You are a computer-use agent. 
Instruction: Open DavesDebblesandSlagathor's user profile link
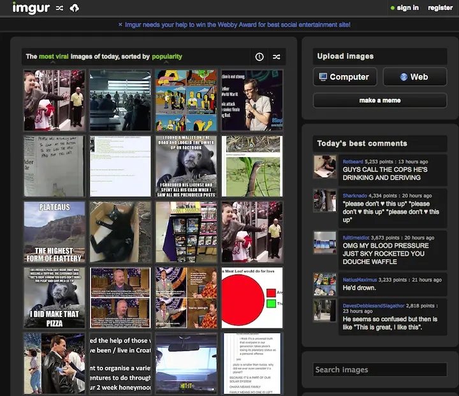click(374, 306)
